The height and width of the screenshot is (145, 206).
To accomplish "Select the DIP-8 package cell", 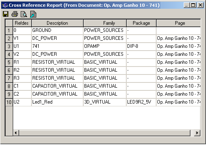I will point(141,47).
